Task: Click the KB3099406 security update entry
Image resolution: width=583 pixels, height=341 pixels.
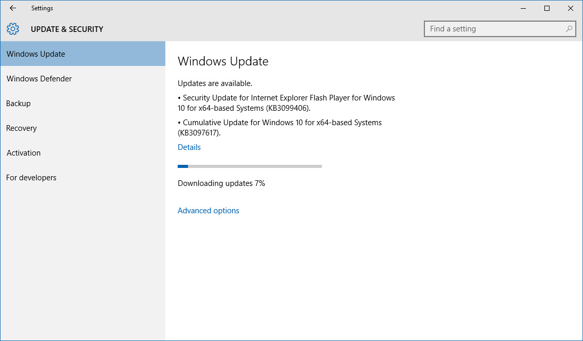Action: pyautogui.click(x=286, y=103)
